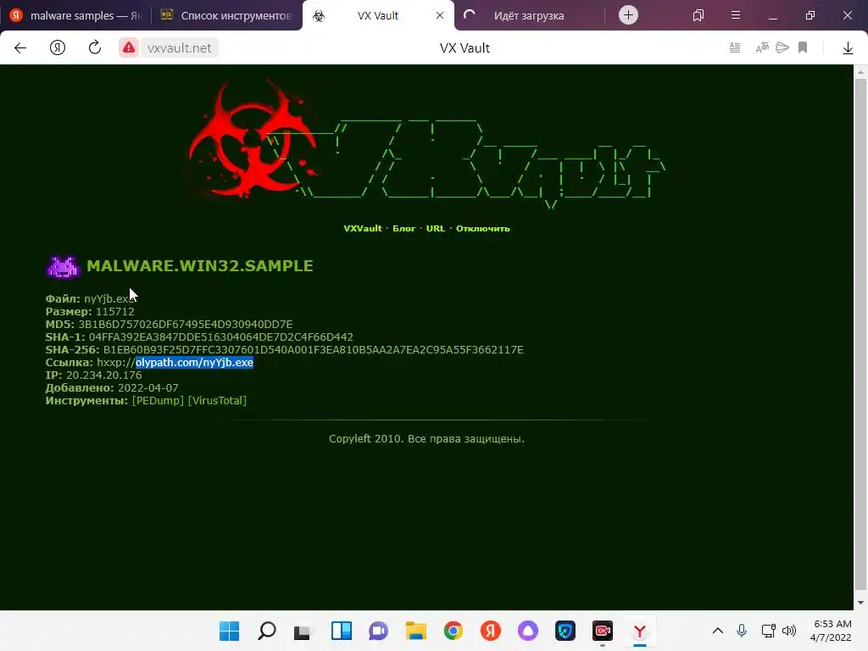Viewport: 868px width, 651px height.
Task: Open the red Yandex taskbar icon
Action: [x=491, y=631]
